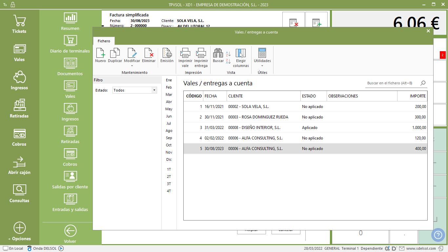Screen dimensions: 448x252
Task: Select the Fichero ribbon tab
Action: [104, 41]
